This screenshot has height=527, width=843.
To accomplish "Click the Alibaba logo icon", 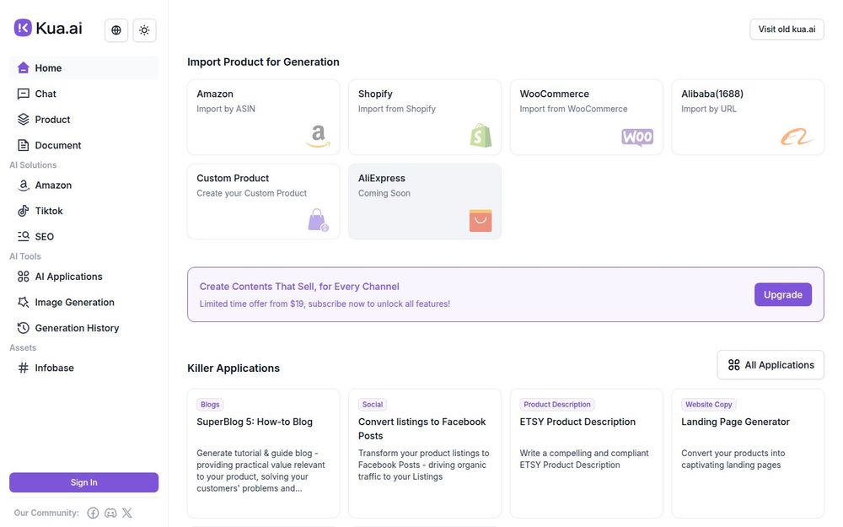I will click(x=797, y=137).
